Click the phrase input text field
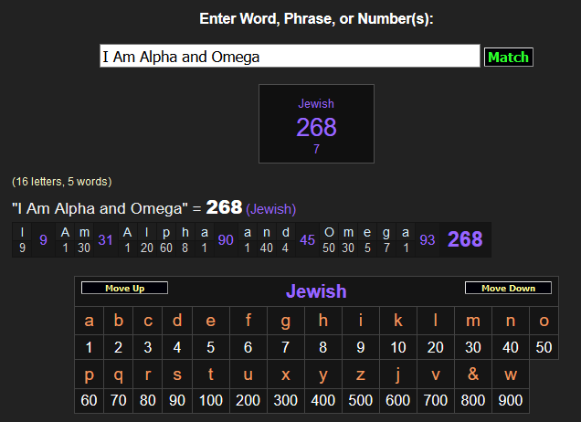 coord(290,57)
